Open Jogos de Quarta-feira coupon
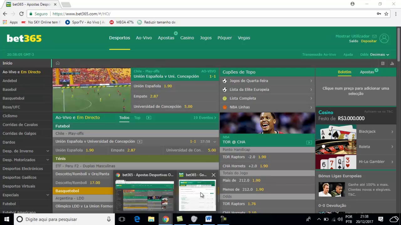Screen dimensions: 401x225 coord(267,81)
